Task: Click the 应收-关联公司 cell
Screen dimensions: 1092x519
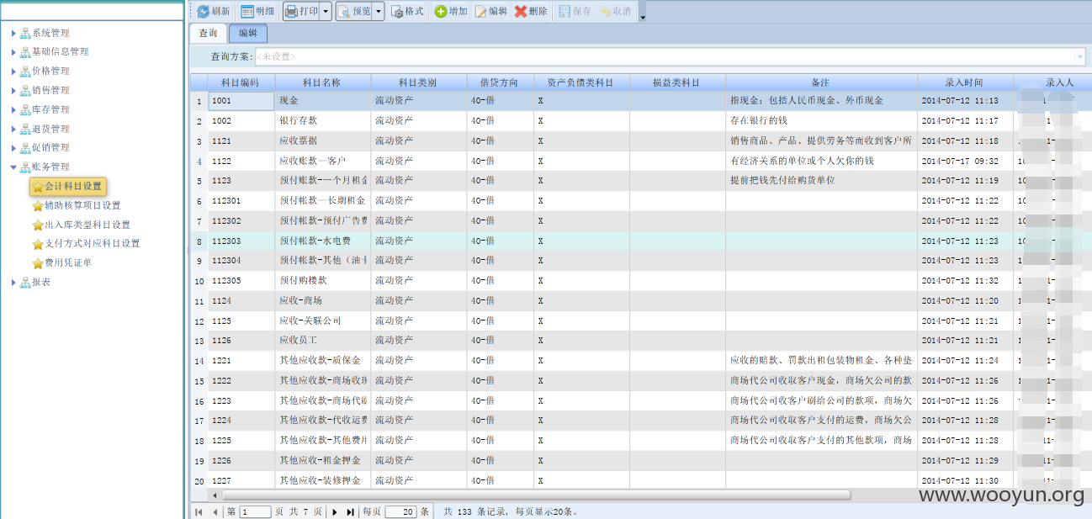Action: tap(323, 320)
